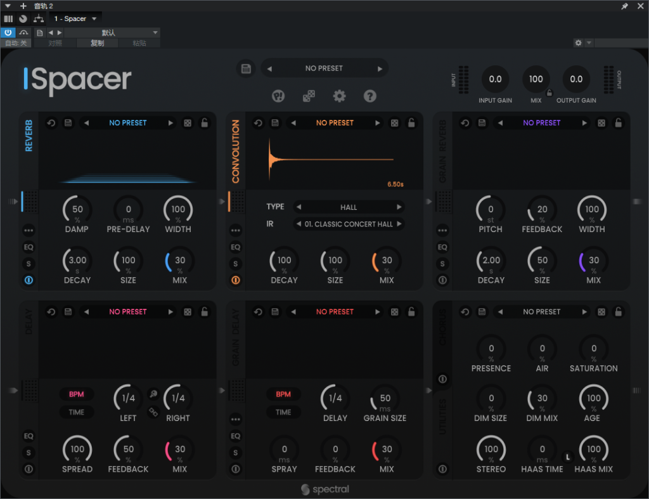Click the panic exclamation icon
Image resolution: width=649 pixels, height=499 pixels.
click(x=278, y=96)
